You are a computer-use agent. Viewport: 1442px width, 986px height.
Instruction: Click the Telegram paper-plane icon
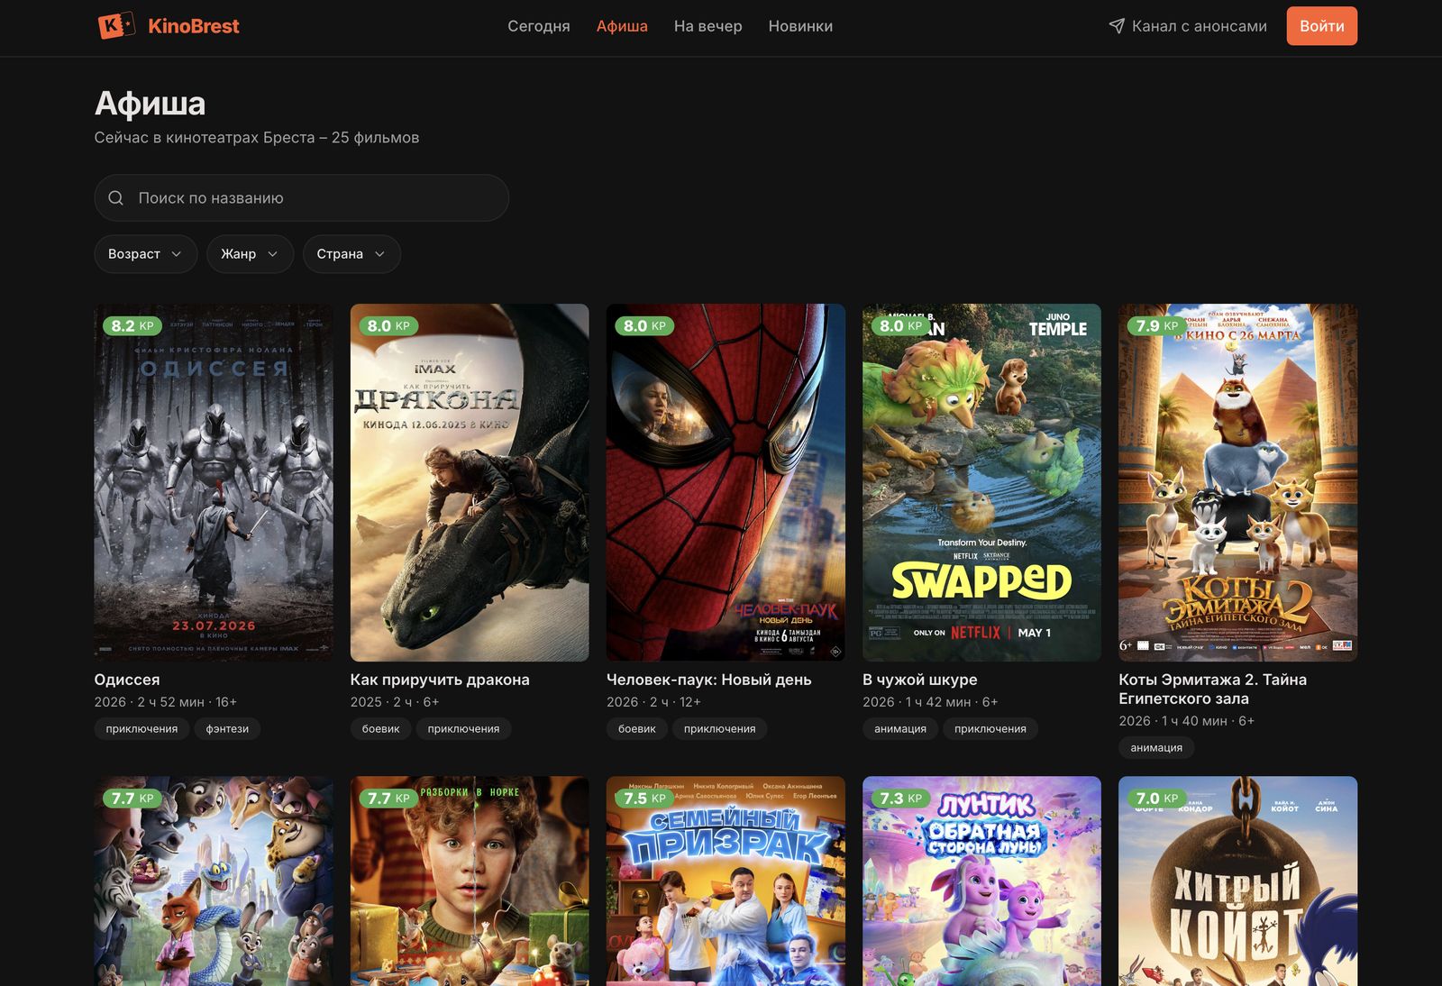[x=1117, y=26]
